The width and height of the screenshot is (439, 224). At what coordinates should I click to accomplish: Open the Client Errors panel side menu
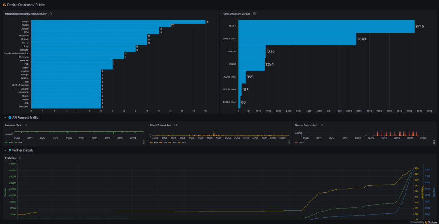point(289,142)
